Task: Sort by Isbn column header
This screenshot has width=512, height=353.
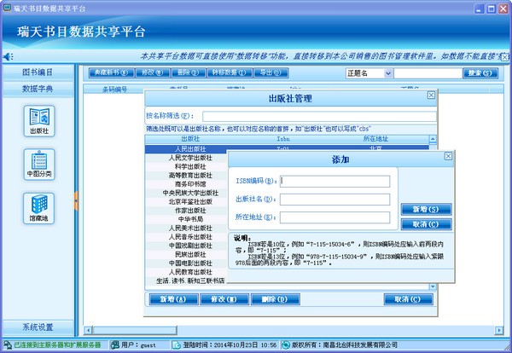Action: coord(283,139)
